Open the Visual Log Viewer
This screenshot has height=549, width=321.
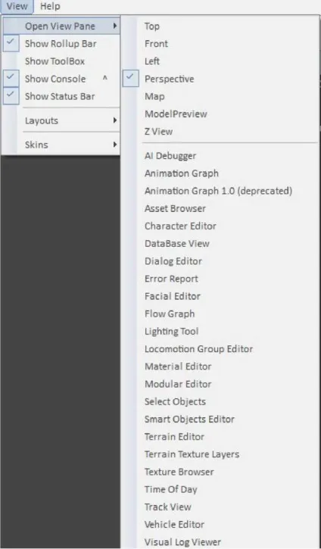(220, 541)
